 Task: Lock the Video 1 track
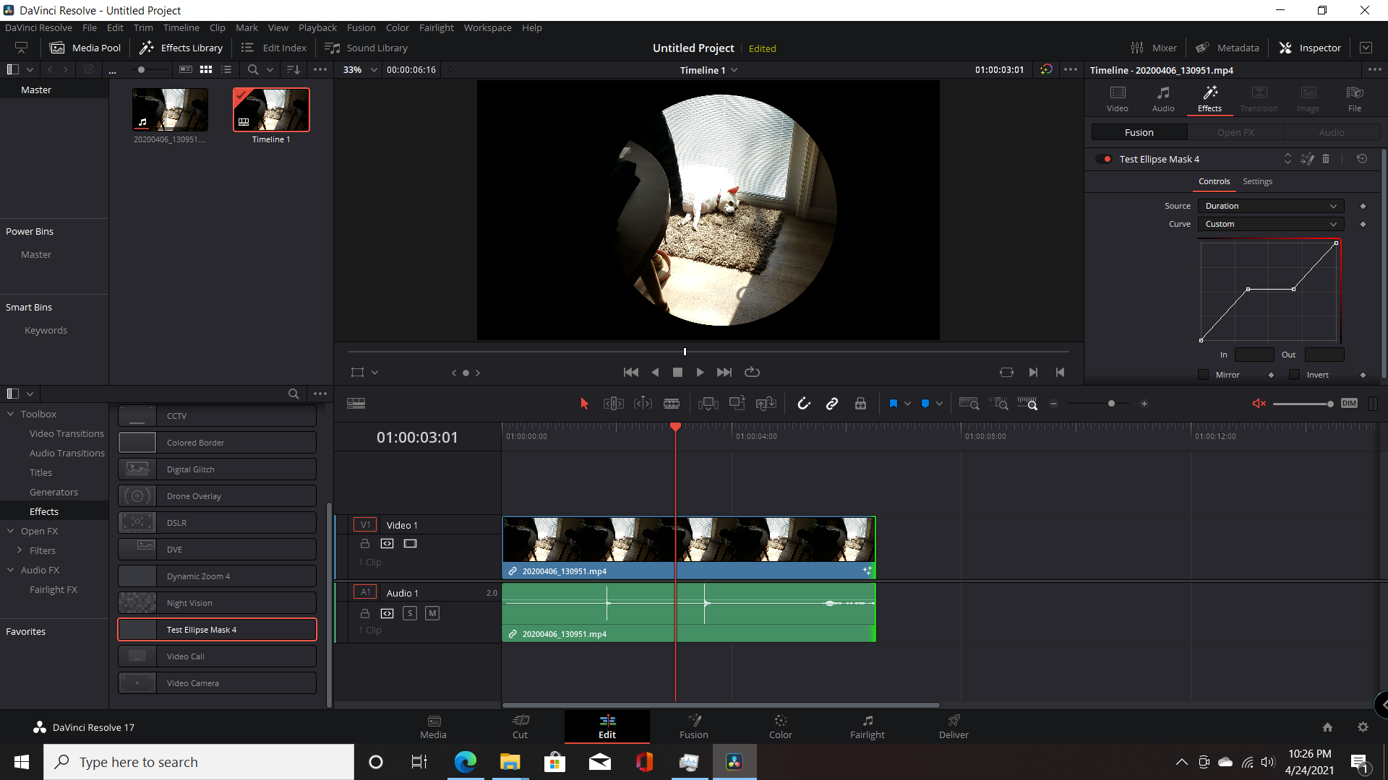tap(365, 543)
